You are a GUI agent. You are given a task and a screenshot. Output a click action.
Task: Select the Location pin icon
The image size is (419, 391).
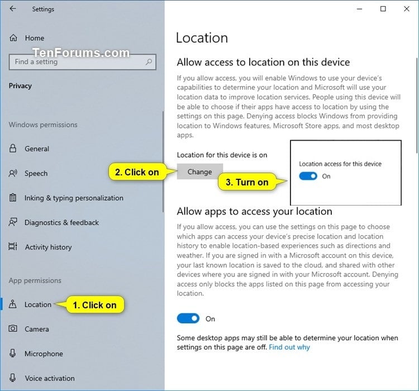pyautogui.click(x=12, y=304)
